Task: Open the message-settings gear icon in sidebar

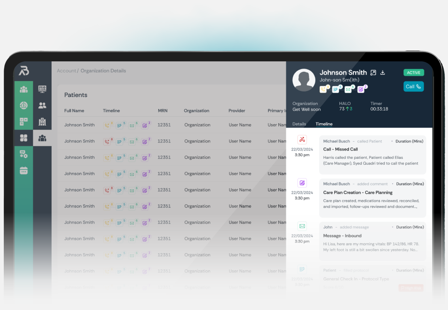Action: tap(24, 154)
